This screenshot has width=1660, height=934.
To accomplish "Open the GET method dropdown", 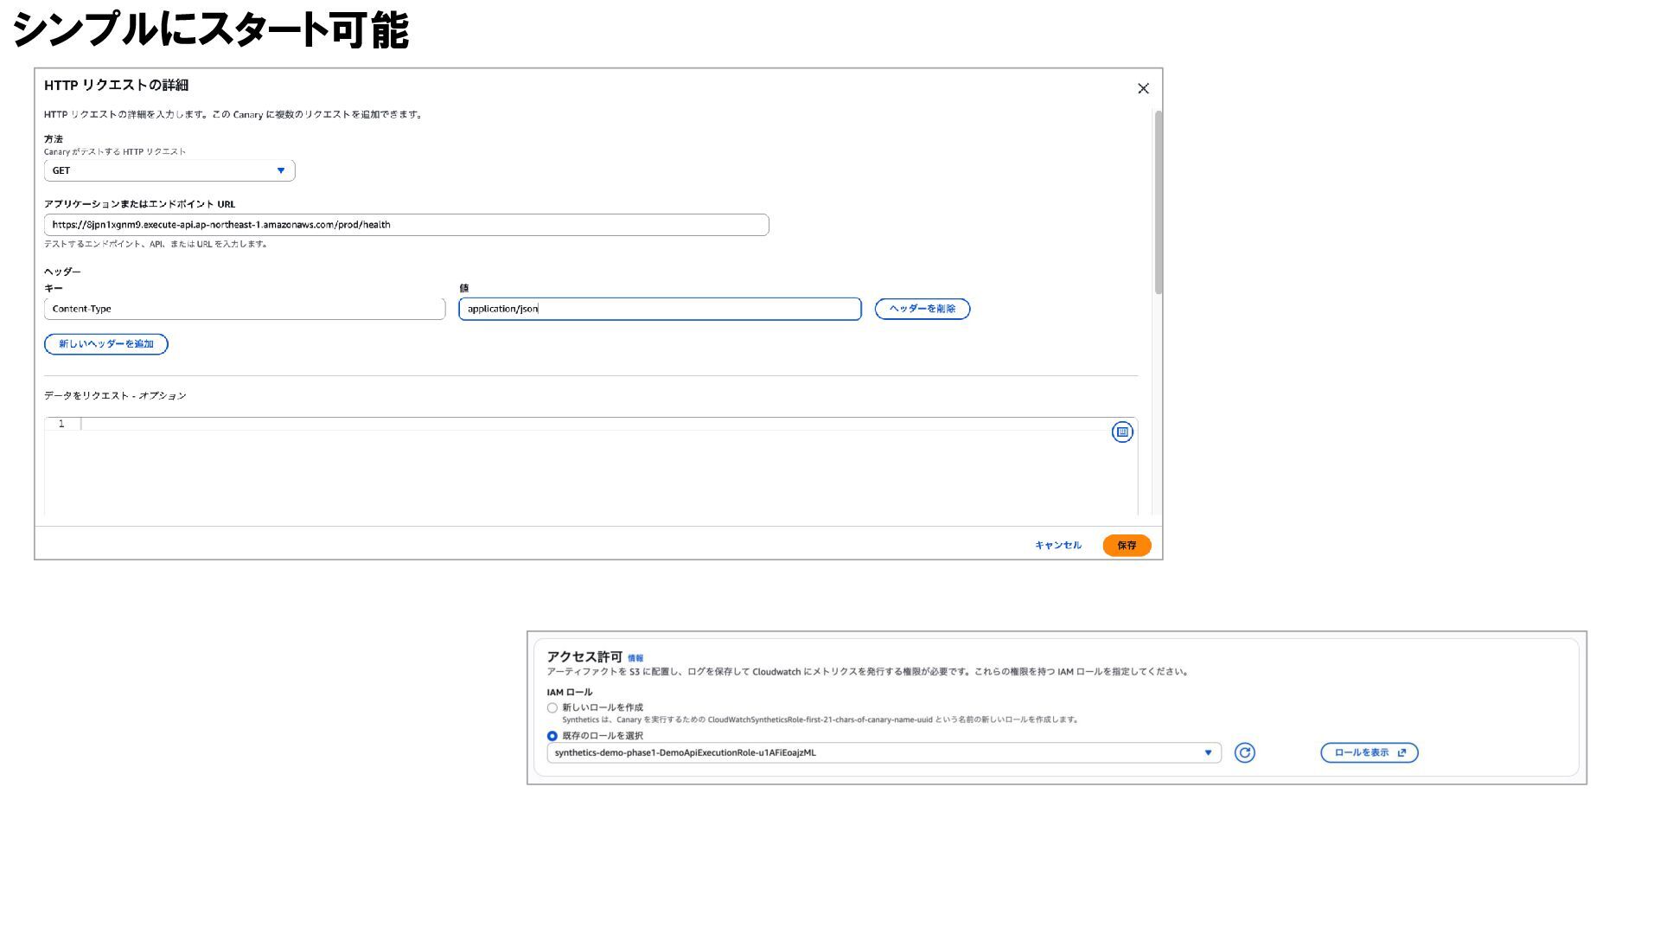I will [169, 170].
